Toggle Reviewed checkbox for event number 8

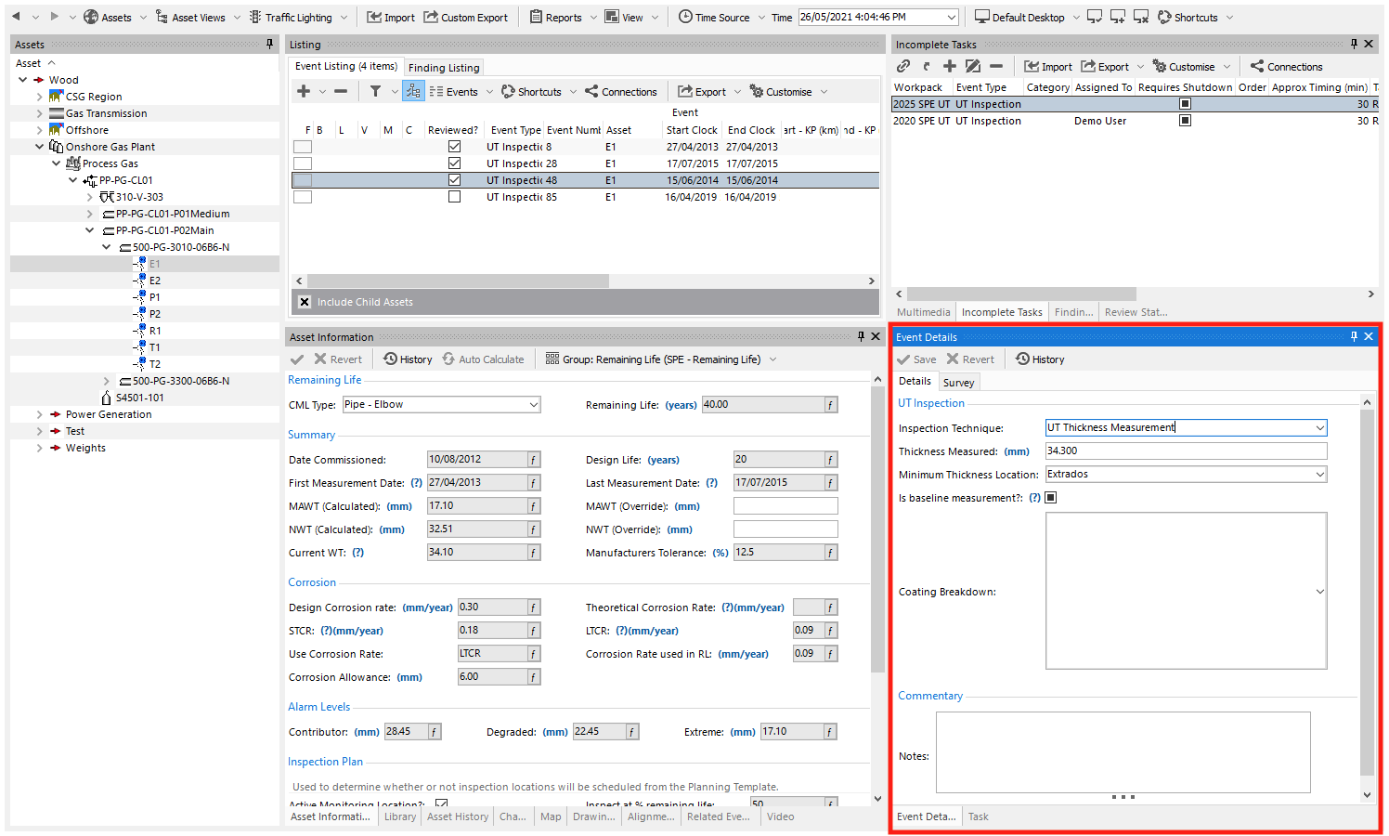[454, 147]
